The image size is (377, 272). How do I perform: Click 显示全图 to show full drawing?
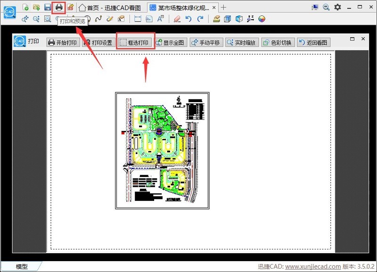click(171, 43)
